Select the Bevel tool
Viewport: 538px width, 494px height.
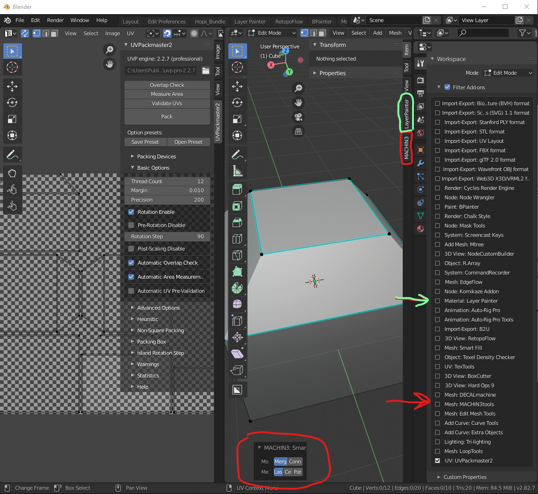237,222
